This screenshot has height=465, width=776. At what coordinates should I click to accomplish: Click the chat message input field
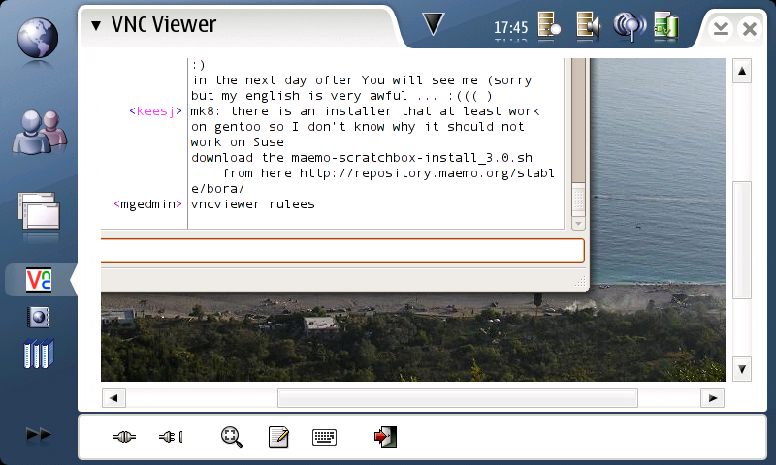pyautogui.click(x=342, y=251)
